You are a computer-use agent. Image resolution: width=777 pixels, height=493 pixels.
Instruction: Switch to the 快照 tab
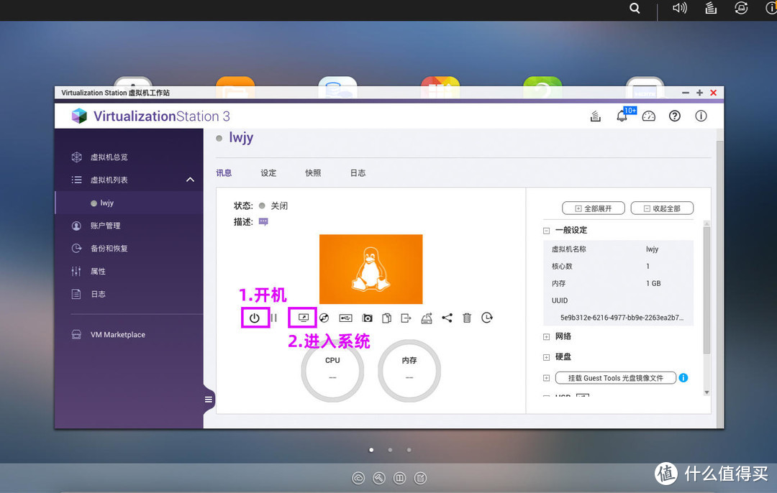click(313, 172)
